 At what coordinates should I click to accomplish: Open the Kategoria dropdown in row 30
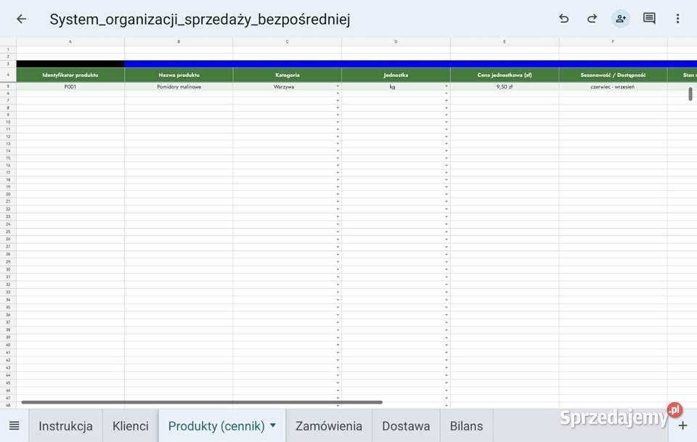pyautogui.click(x=338, y=270)
